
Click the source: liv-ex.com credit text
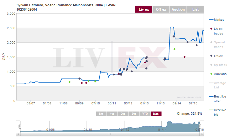(x=189, y=97)
